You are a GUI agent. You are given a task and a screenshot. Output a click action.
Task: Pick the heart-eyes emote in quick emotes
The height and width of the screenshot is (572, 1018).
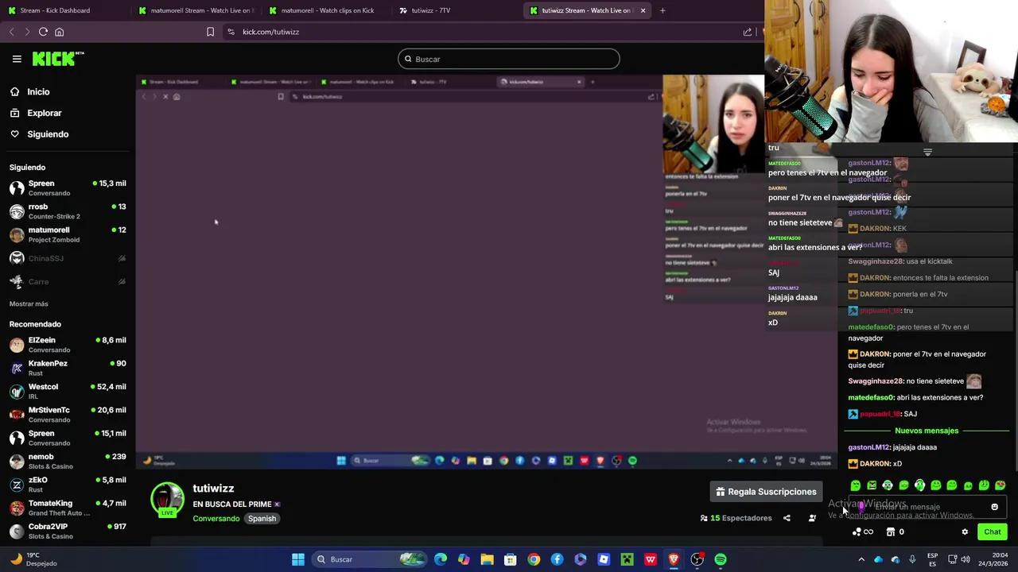[1000, 485]
